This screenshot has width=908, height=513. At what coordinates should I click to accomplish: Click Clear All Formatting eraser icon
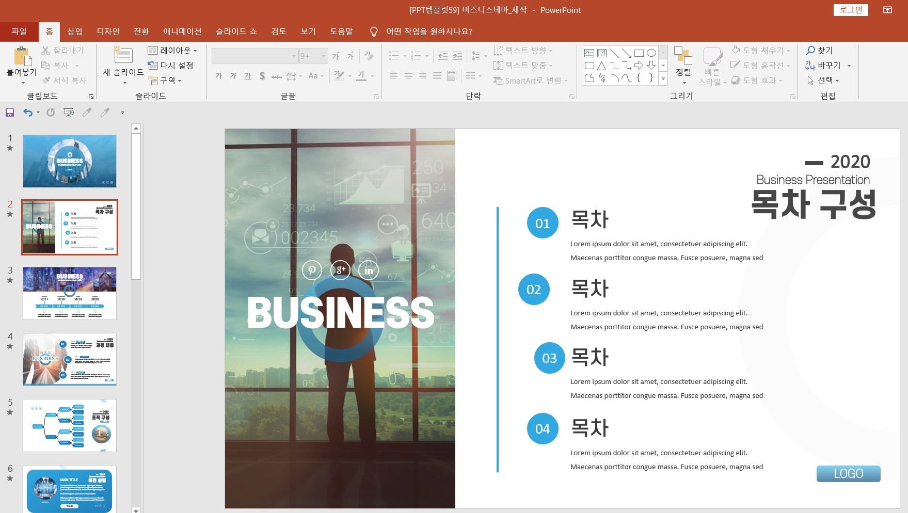(369, 56)
